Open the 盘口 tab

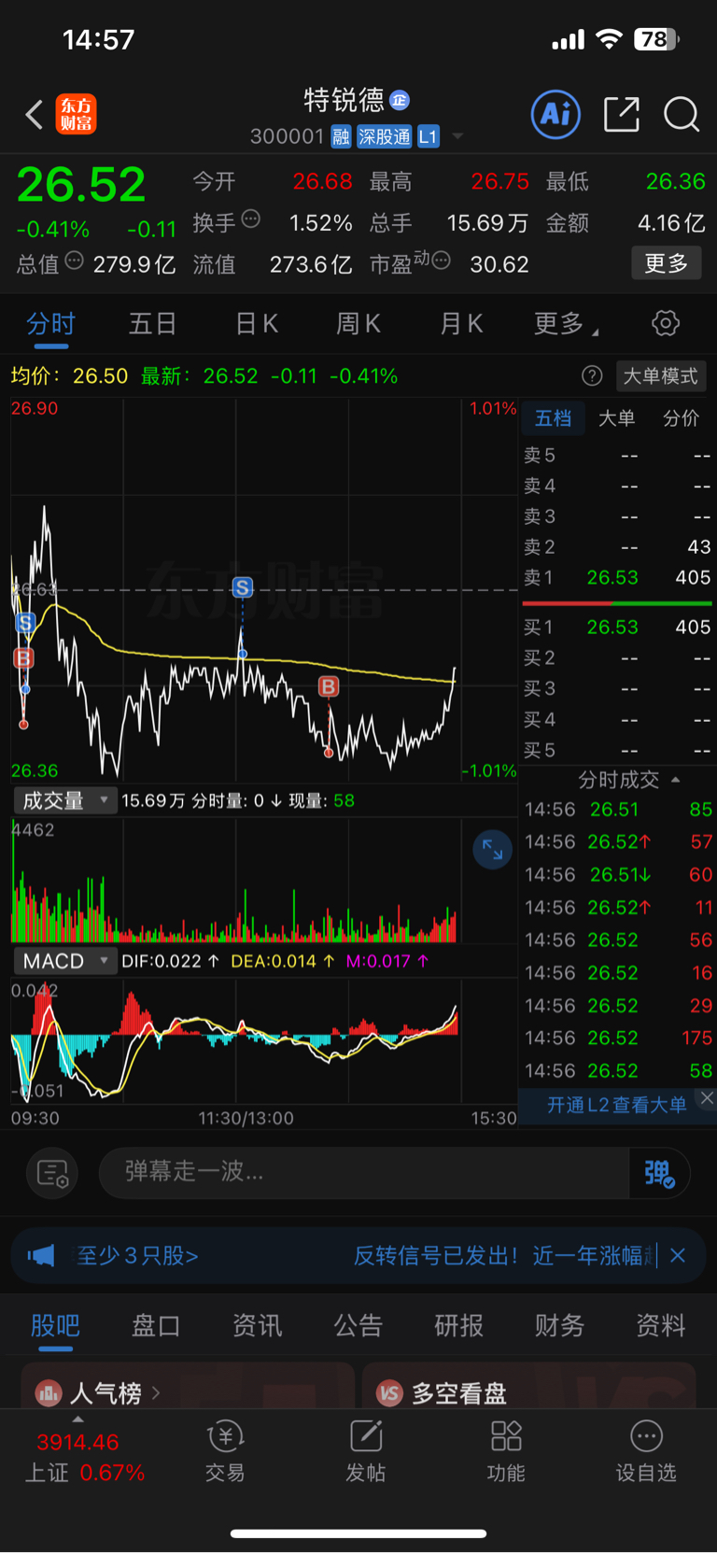coord(156,1325)
